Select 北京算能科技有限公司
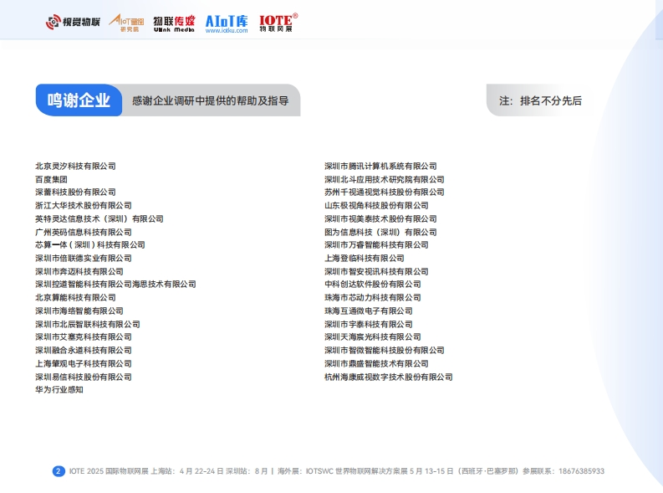663x493 pixels. (75, 297)
